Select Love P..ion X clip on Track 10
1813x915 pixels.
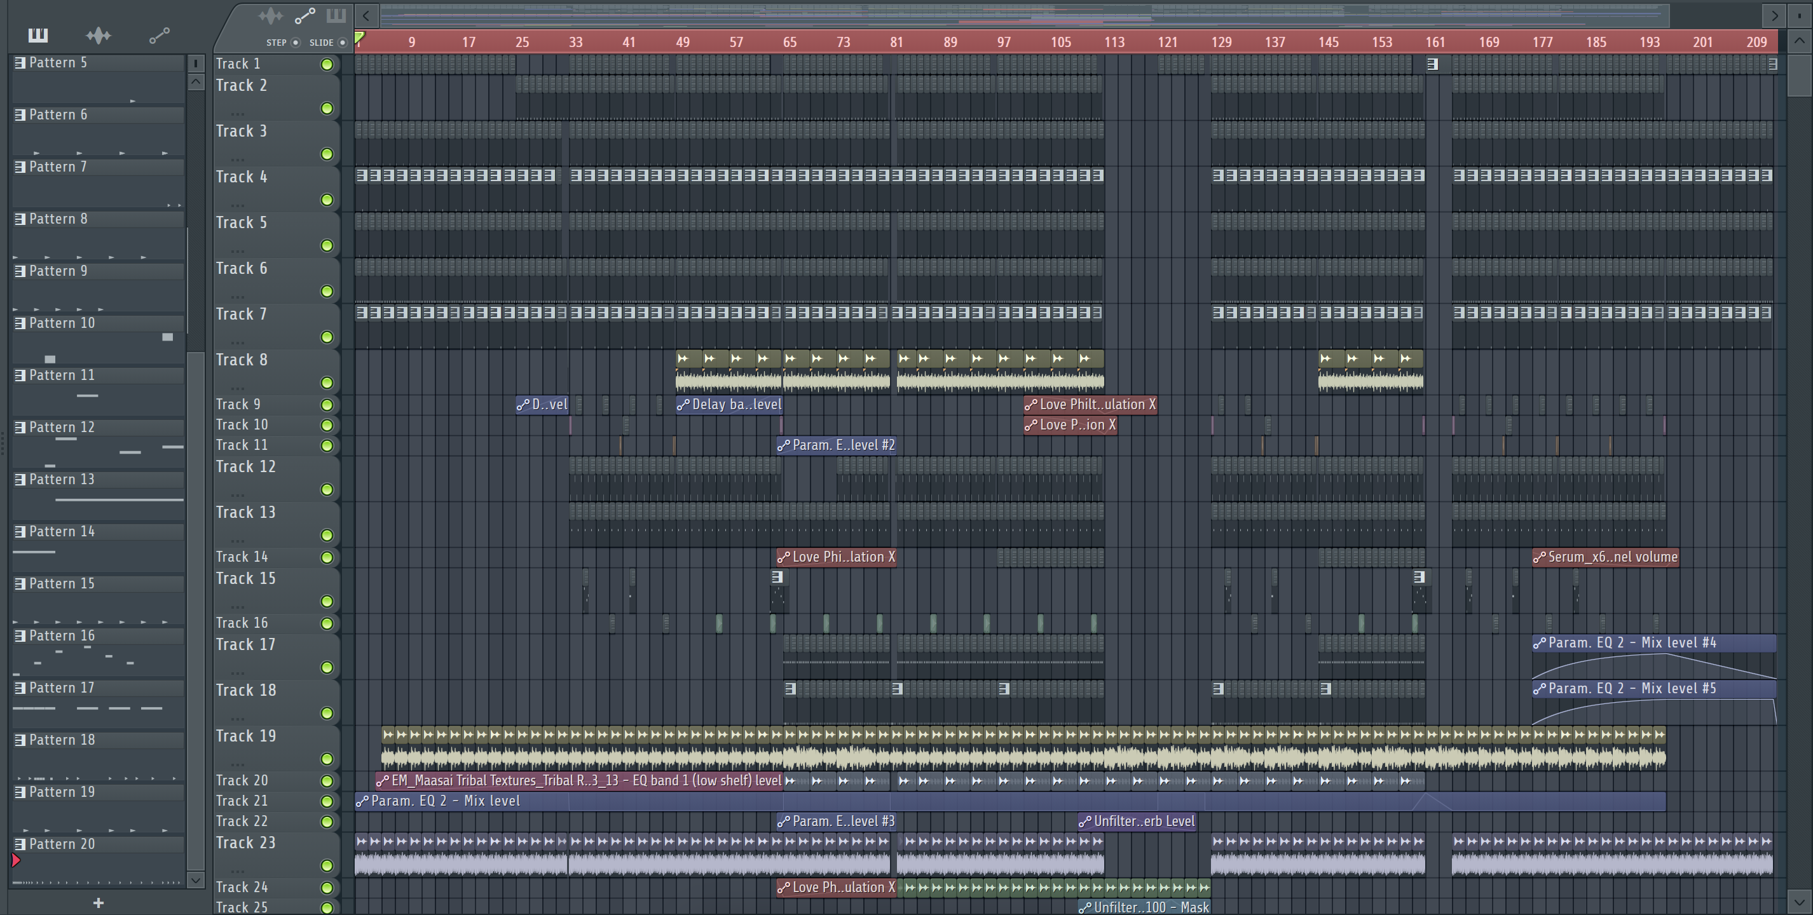click(x=1071, y=425)
